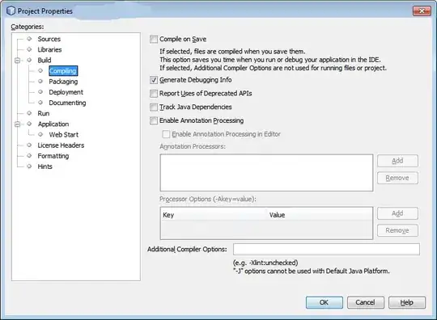Click the Project Properties title bar icon
This screenshot has height=320, width=437.
[11, 11]
